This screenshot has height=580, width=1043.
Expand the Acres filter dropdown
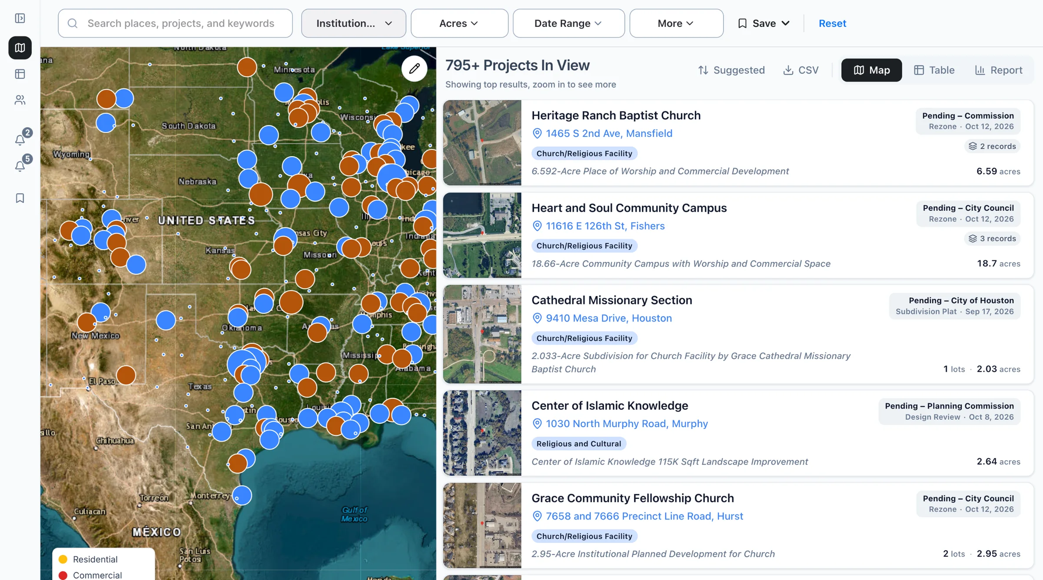pyautogui.click(x=459, y=23)
